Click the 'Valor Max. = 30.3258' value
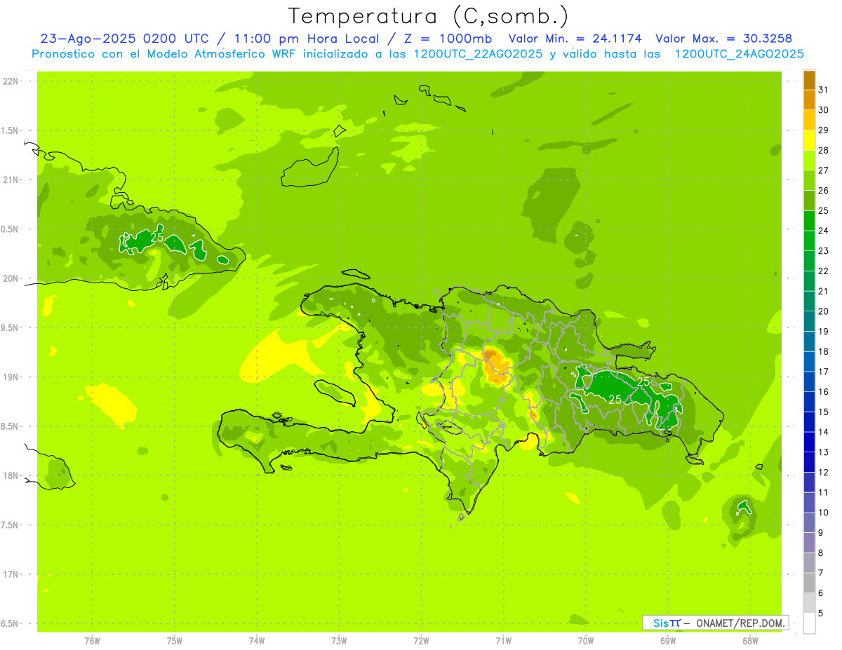 click(x=723, y=39)
